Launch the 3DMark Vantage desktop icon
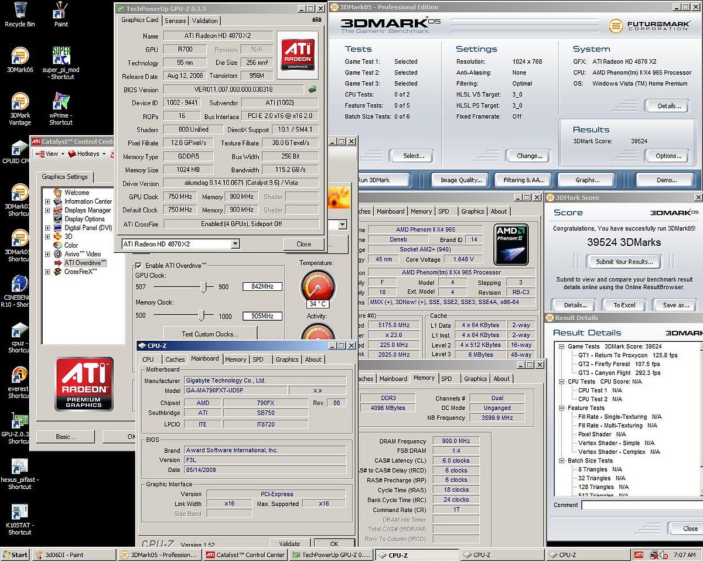703x562 pixels. (19, 109)
